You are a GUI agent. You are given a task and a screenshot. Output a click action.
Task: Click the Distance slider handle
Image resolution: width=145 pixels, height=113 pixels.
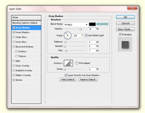click(x=65, y=42)
